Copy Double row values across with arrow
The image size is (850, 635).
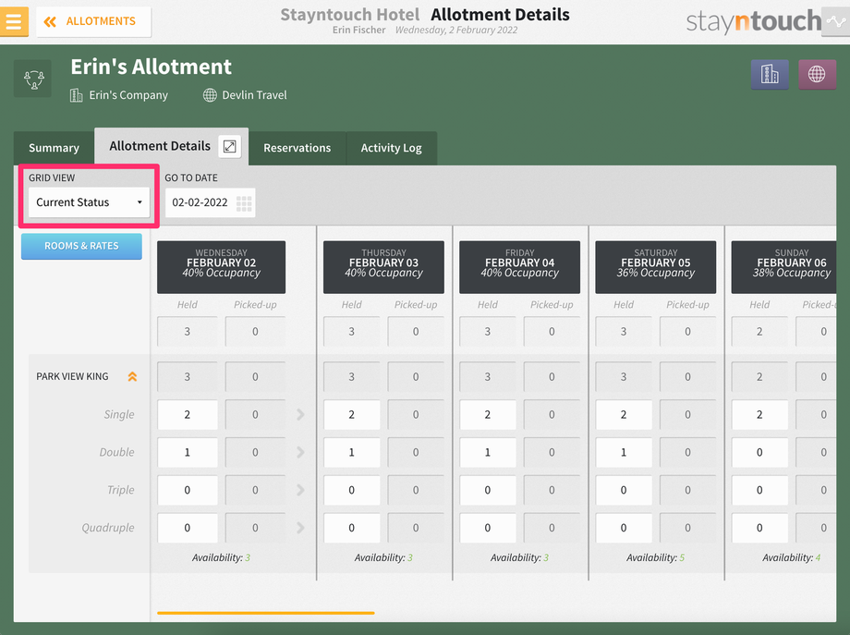point(300,452)
